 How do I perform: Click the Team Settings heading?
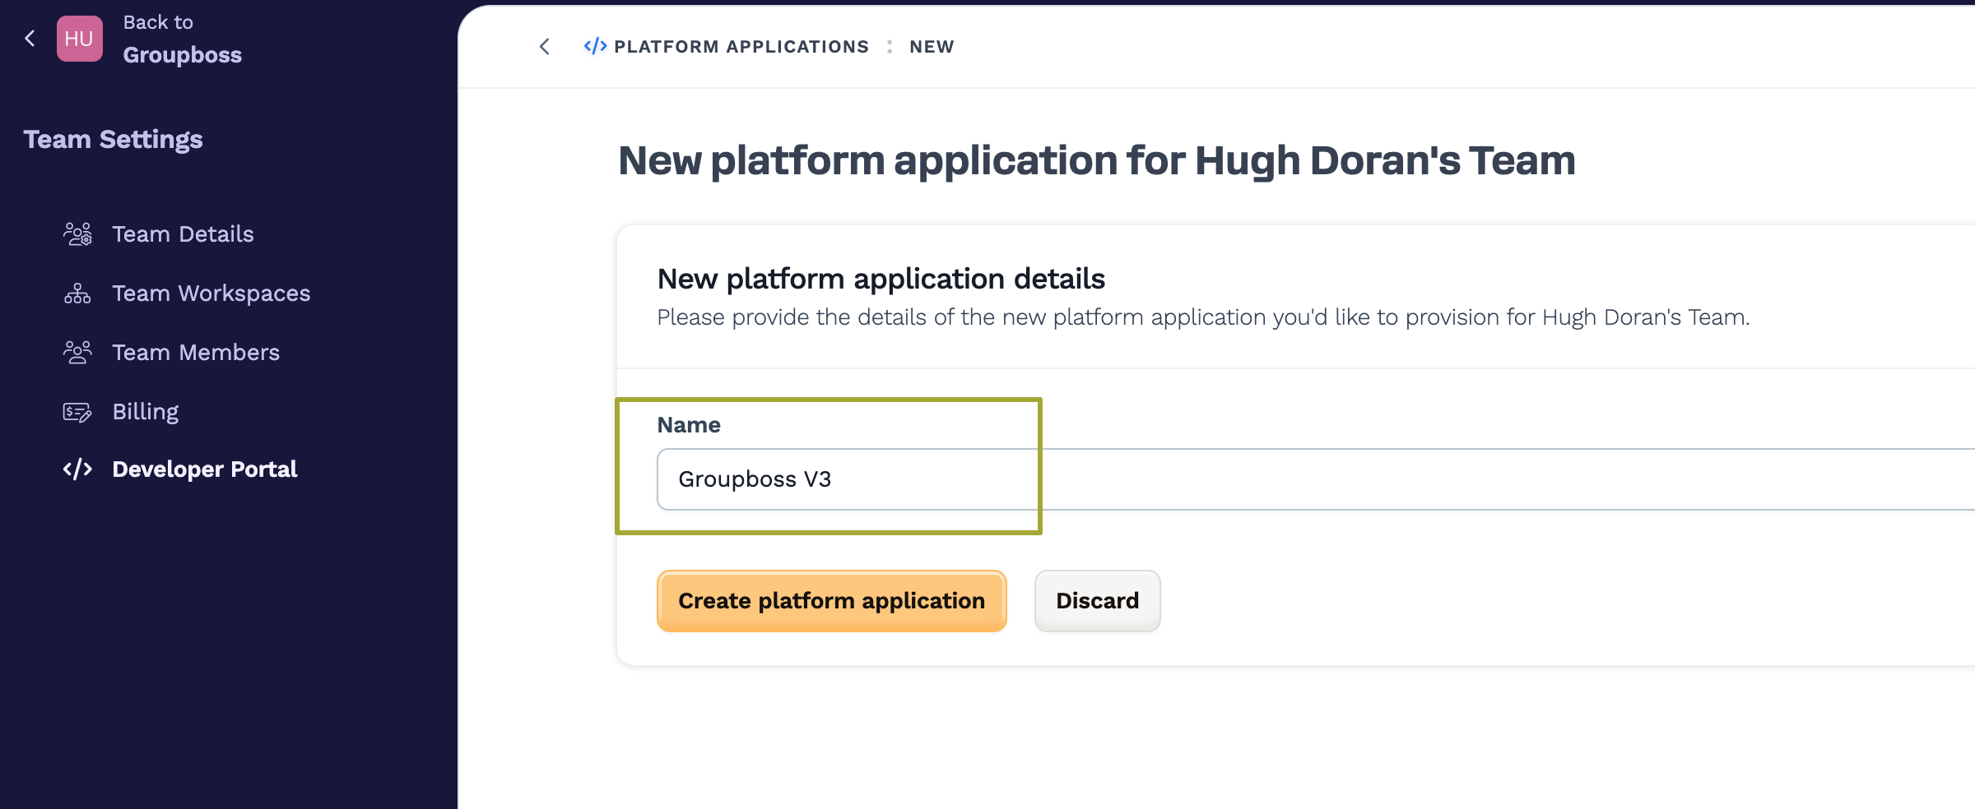[x=113, y=140]
